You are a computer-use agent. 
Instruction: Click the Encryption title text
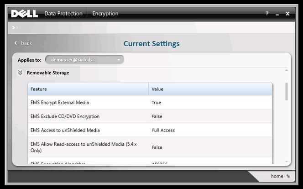[105, 14]
